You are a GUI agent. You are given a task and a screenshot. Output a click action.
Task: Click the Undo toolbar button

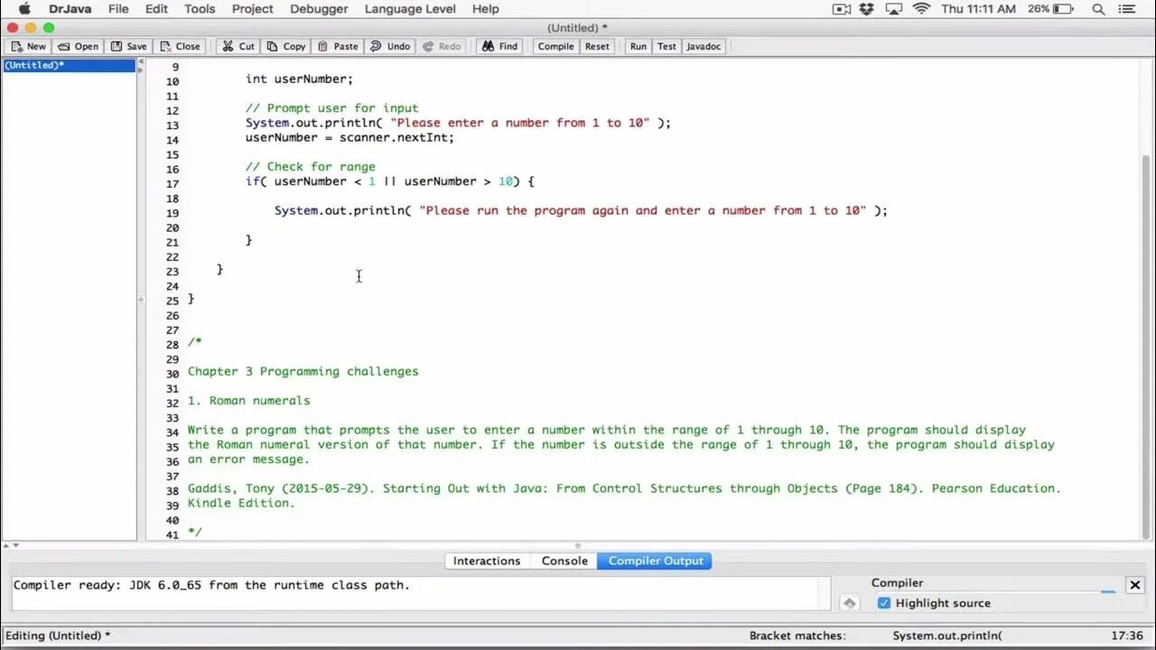coord(390,46)
